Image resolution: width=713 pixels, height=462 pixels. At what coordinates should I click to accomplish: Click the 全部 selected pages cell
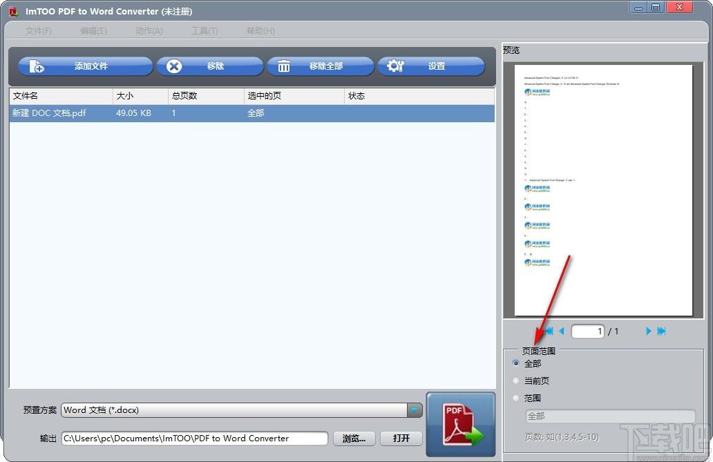[256, 113]
